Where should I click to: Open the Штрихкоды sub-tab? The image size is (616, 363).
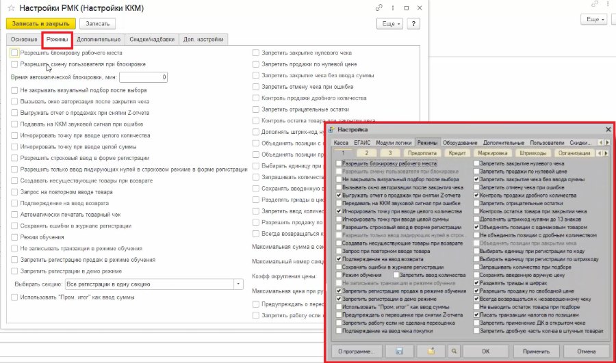point(532,153)
